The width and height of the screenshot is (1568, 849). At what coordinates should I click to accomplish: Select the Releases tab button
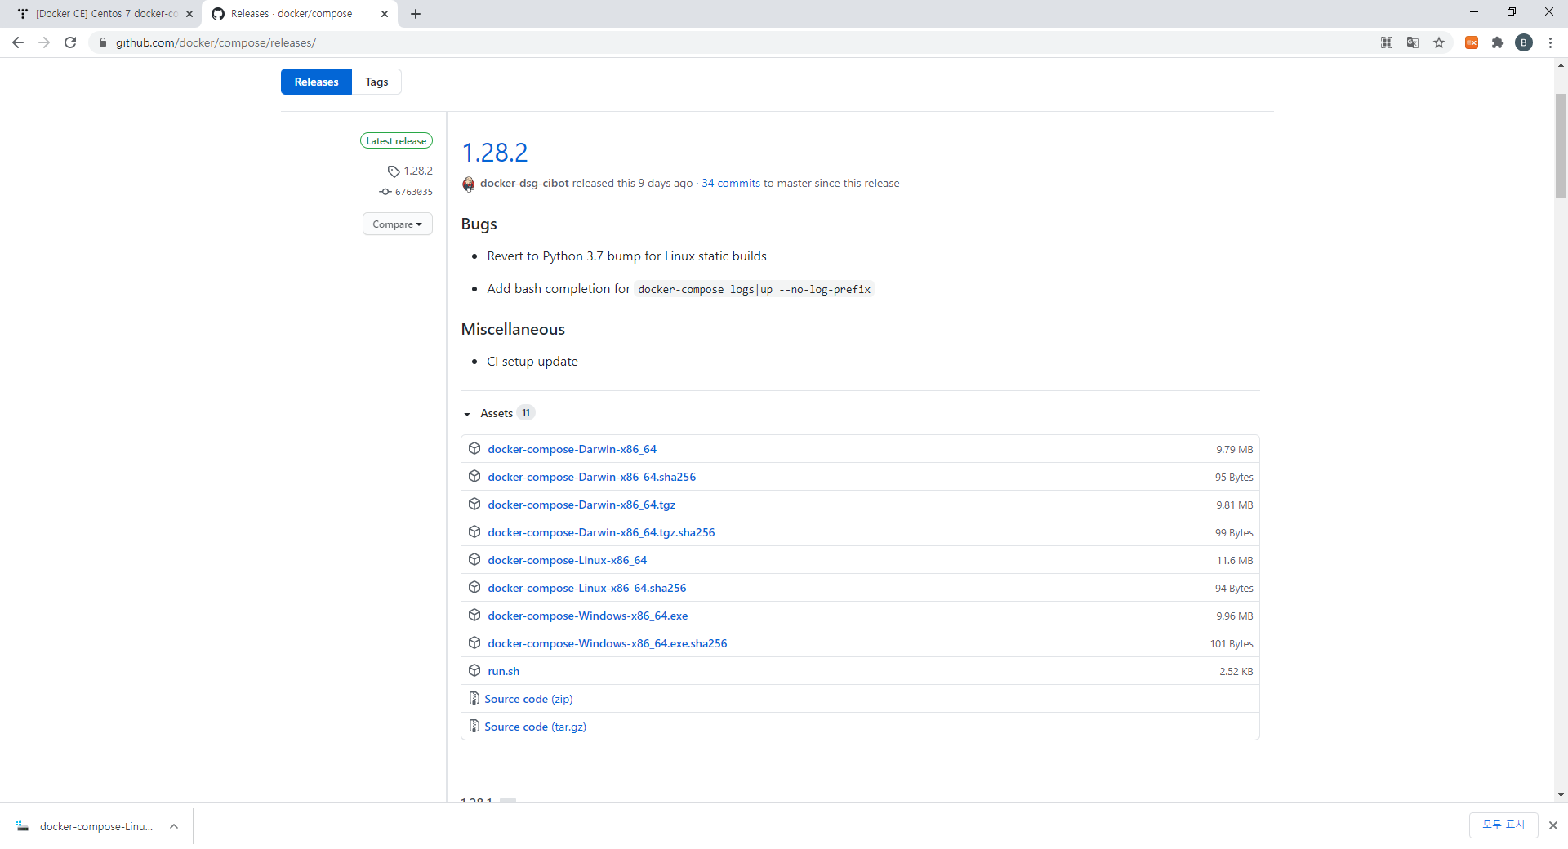pos(316,82)
